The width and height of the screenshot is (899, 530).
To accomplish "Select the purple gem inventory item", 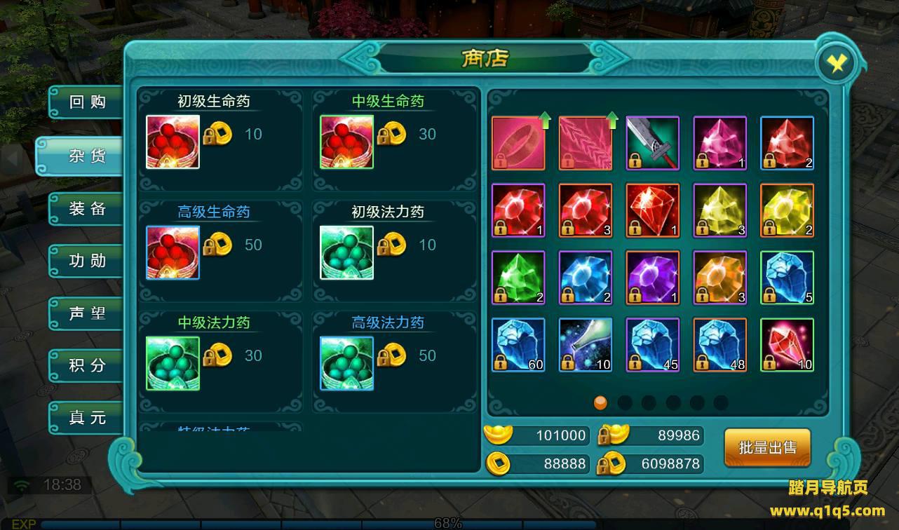I will (x=653, y=278).
